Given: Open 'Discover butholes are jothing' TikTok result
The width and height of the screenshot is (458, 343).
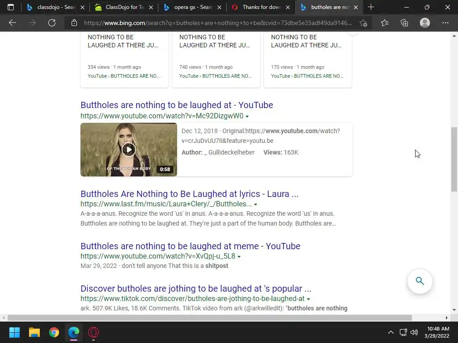Looking at the screenshot, I should 196,289.
